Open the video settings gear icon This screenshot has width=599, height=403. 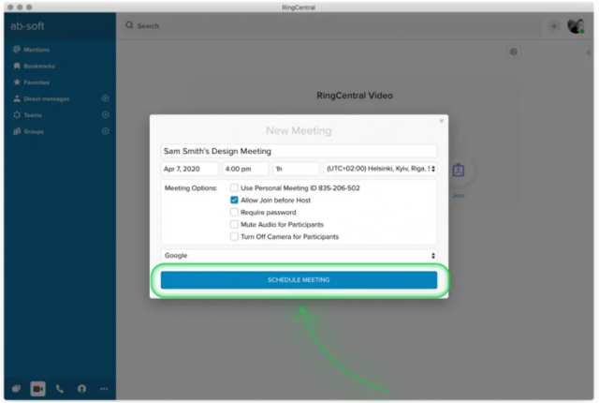point(513,52)
